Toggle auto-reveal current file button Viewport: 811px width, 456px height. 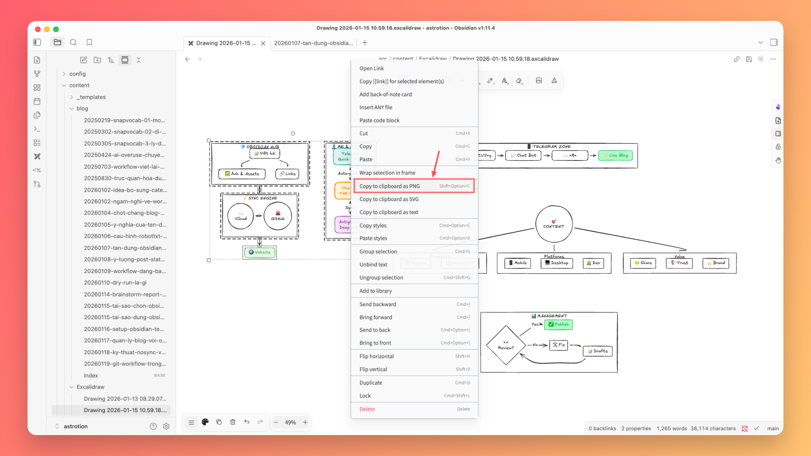tap(125, 60)
